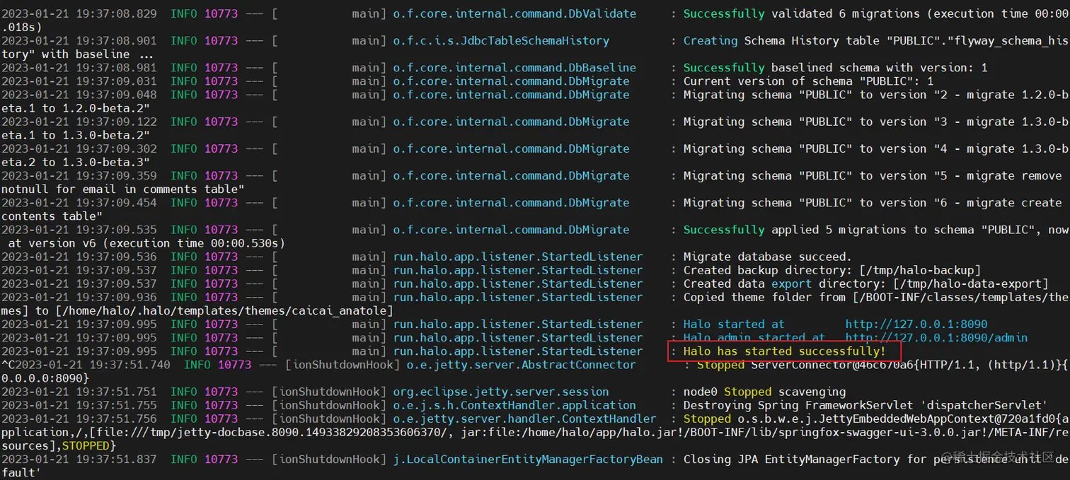Click 'Created backup directory: [/tmp/halo-backup]' text
The image size is (1070, 480).
tap(832, 270)
